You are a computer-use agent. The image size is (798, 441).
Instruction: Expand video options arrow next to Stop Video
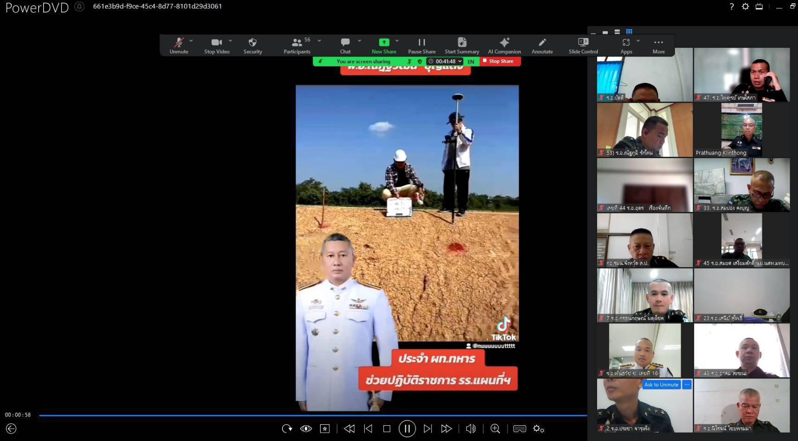(230, 41)
